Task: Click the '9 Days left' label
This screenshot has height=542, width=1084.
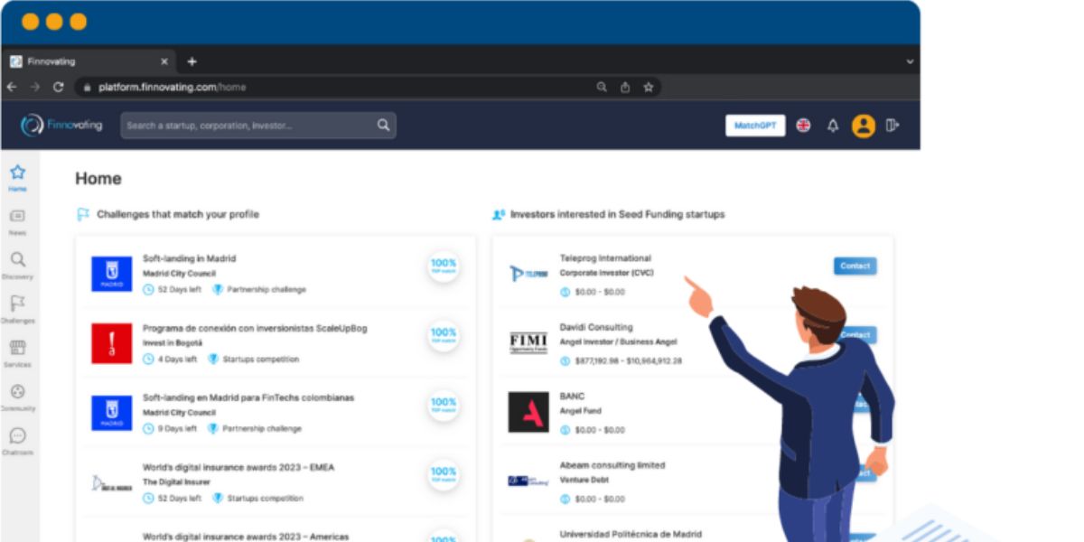Action: point(177,429)
